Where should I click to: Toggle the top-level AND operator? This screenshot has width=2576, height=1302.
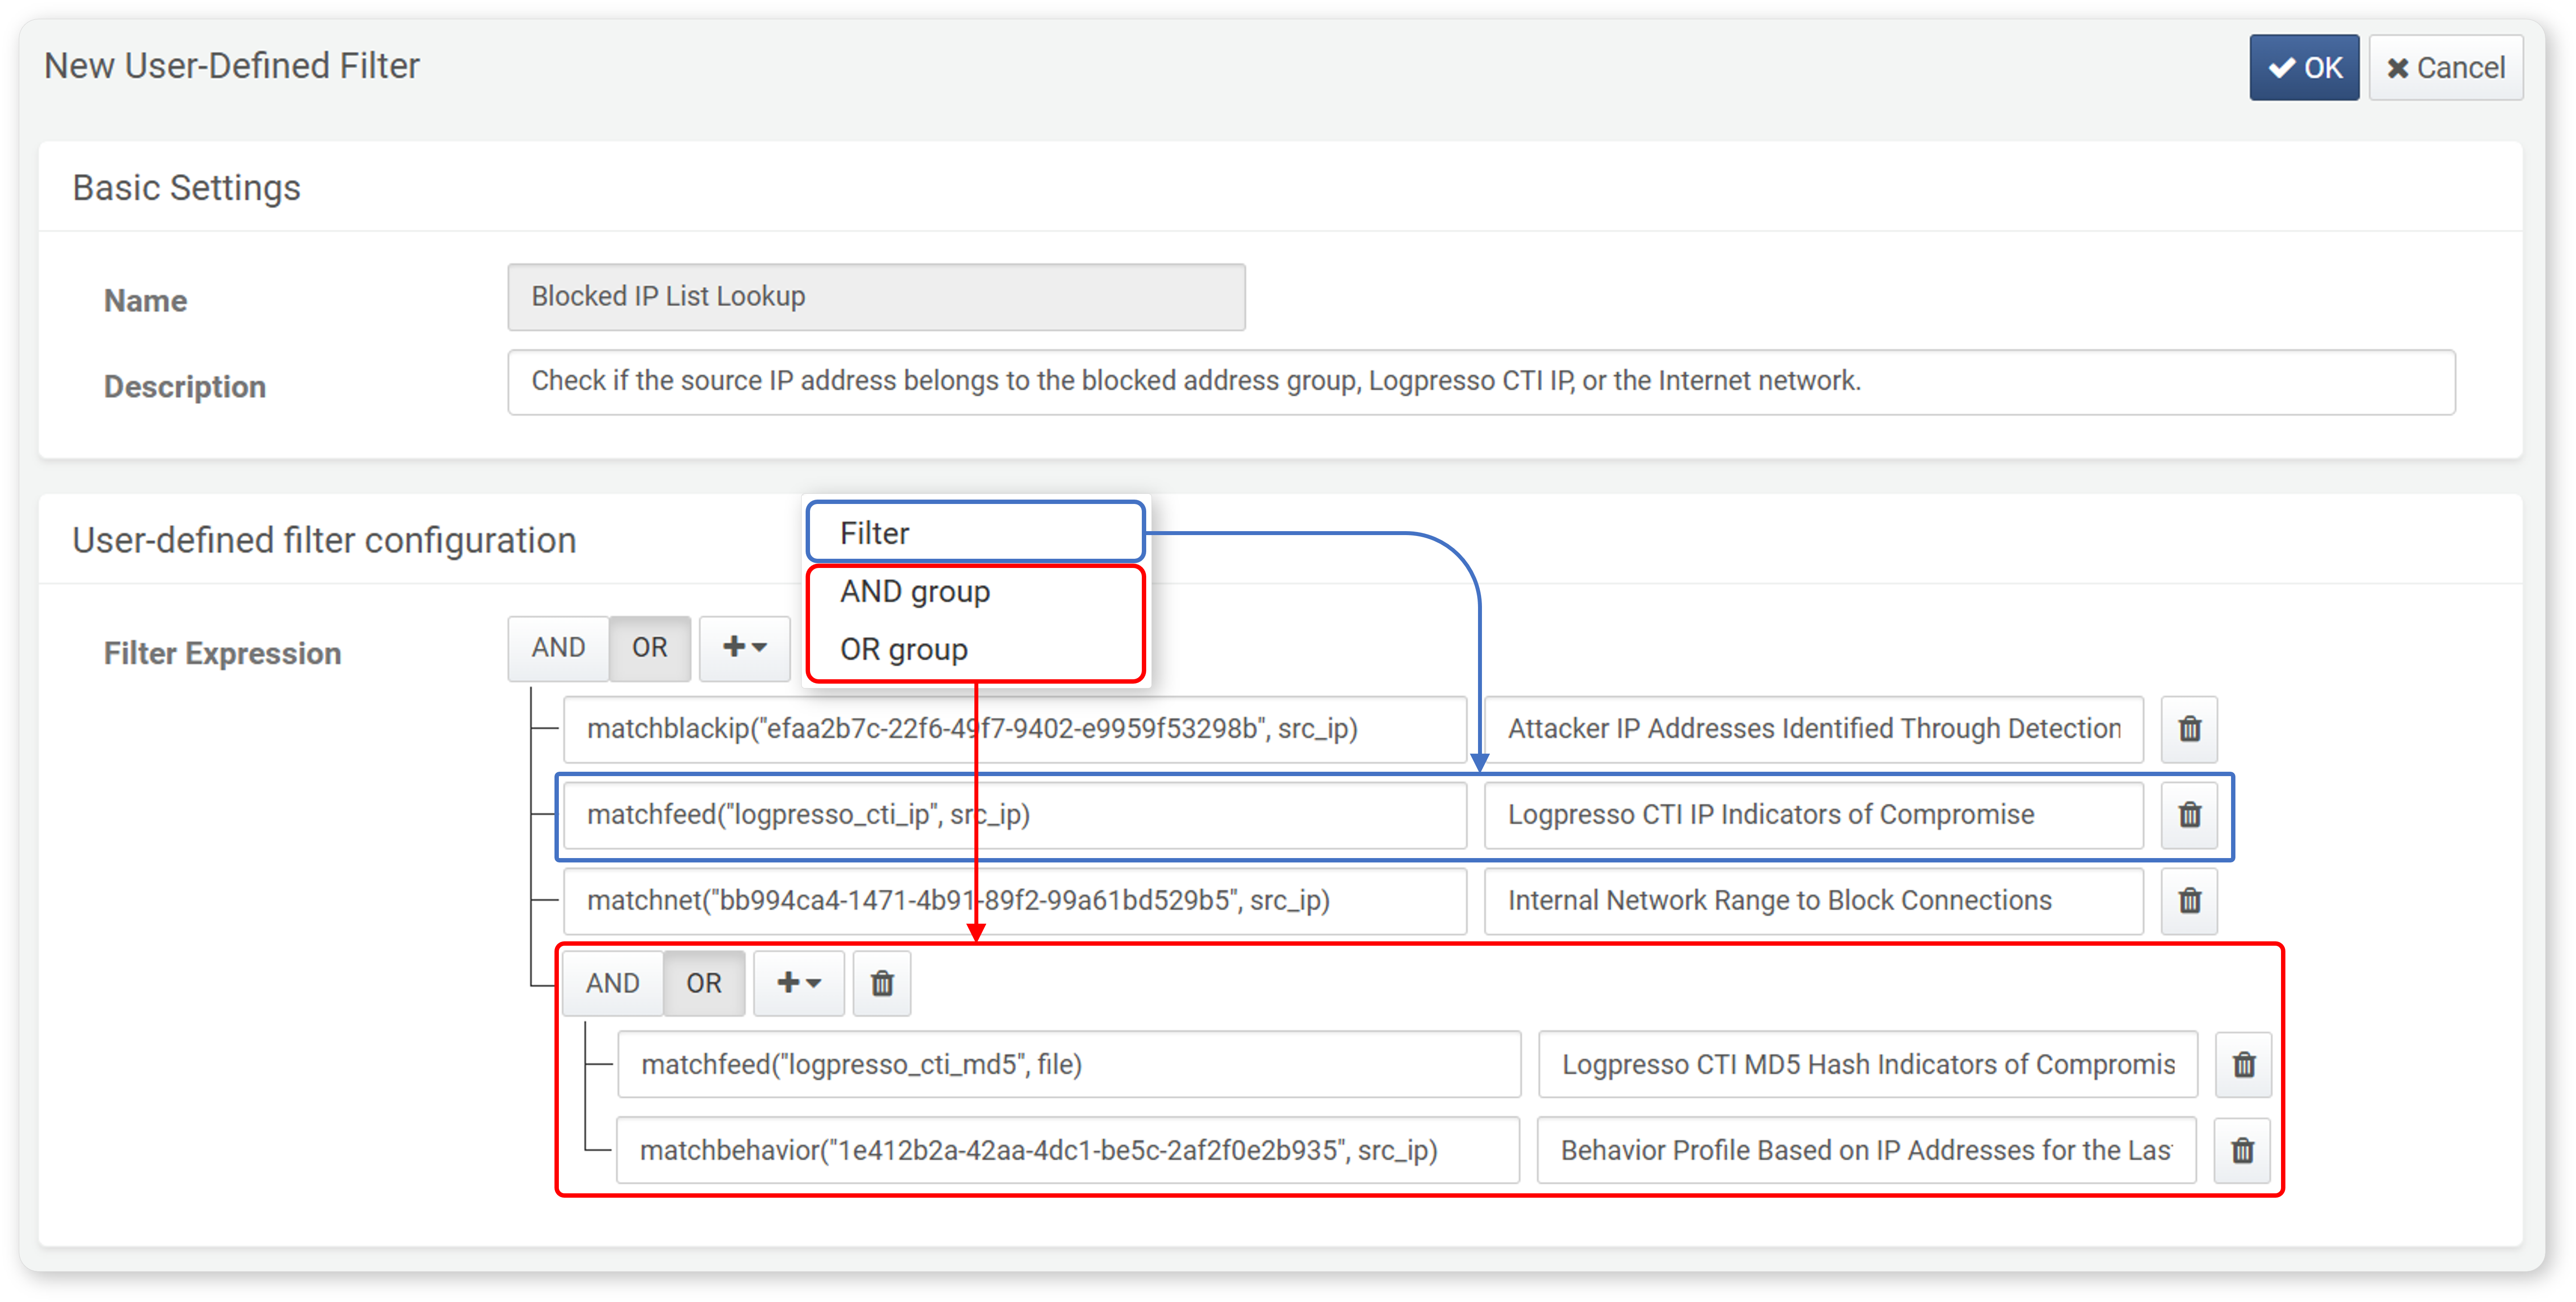[558, 648]
